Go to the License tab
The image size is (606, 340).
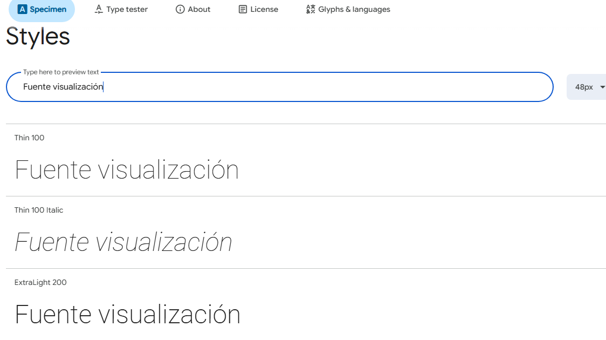click(264, 9)
